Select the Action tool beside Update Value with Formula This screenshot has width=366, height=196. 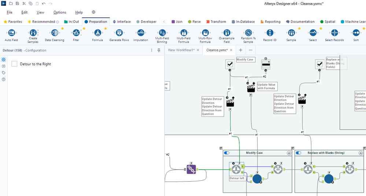(x=251, y=88)
